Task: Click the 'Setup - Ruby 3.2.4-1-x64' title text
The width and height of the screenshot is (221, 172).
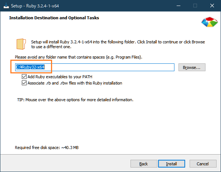Action: [x=35, y=6]
